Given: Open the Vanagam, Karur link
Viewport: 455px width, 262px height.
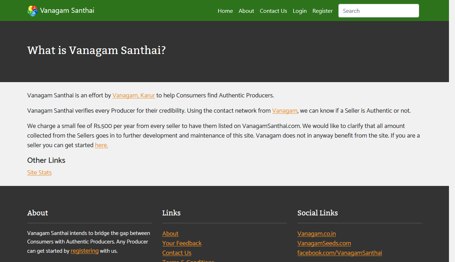Looking at the screenshot, I should pyautogui.click(x=133, y=95).
